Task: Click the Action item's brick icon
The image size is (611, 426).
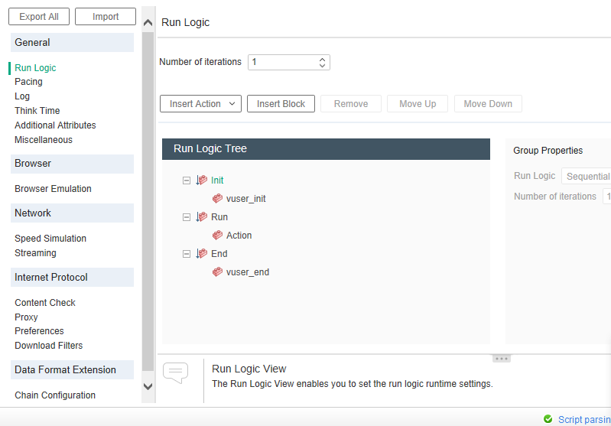Action: [x=217, y=235]
